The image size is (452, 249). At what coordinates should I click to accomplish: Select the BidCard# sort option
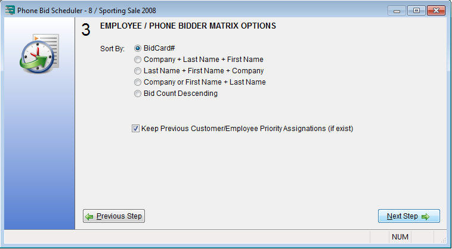[x=138, y=48]
